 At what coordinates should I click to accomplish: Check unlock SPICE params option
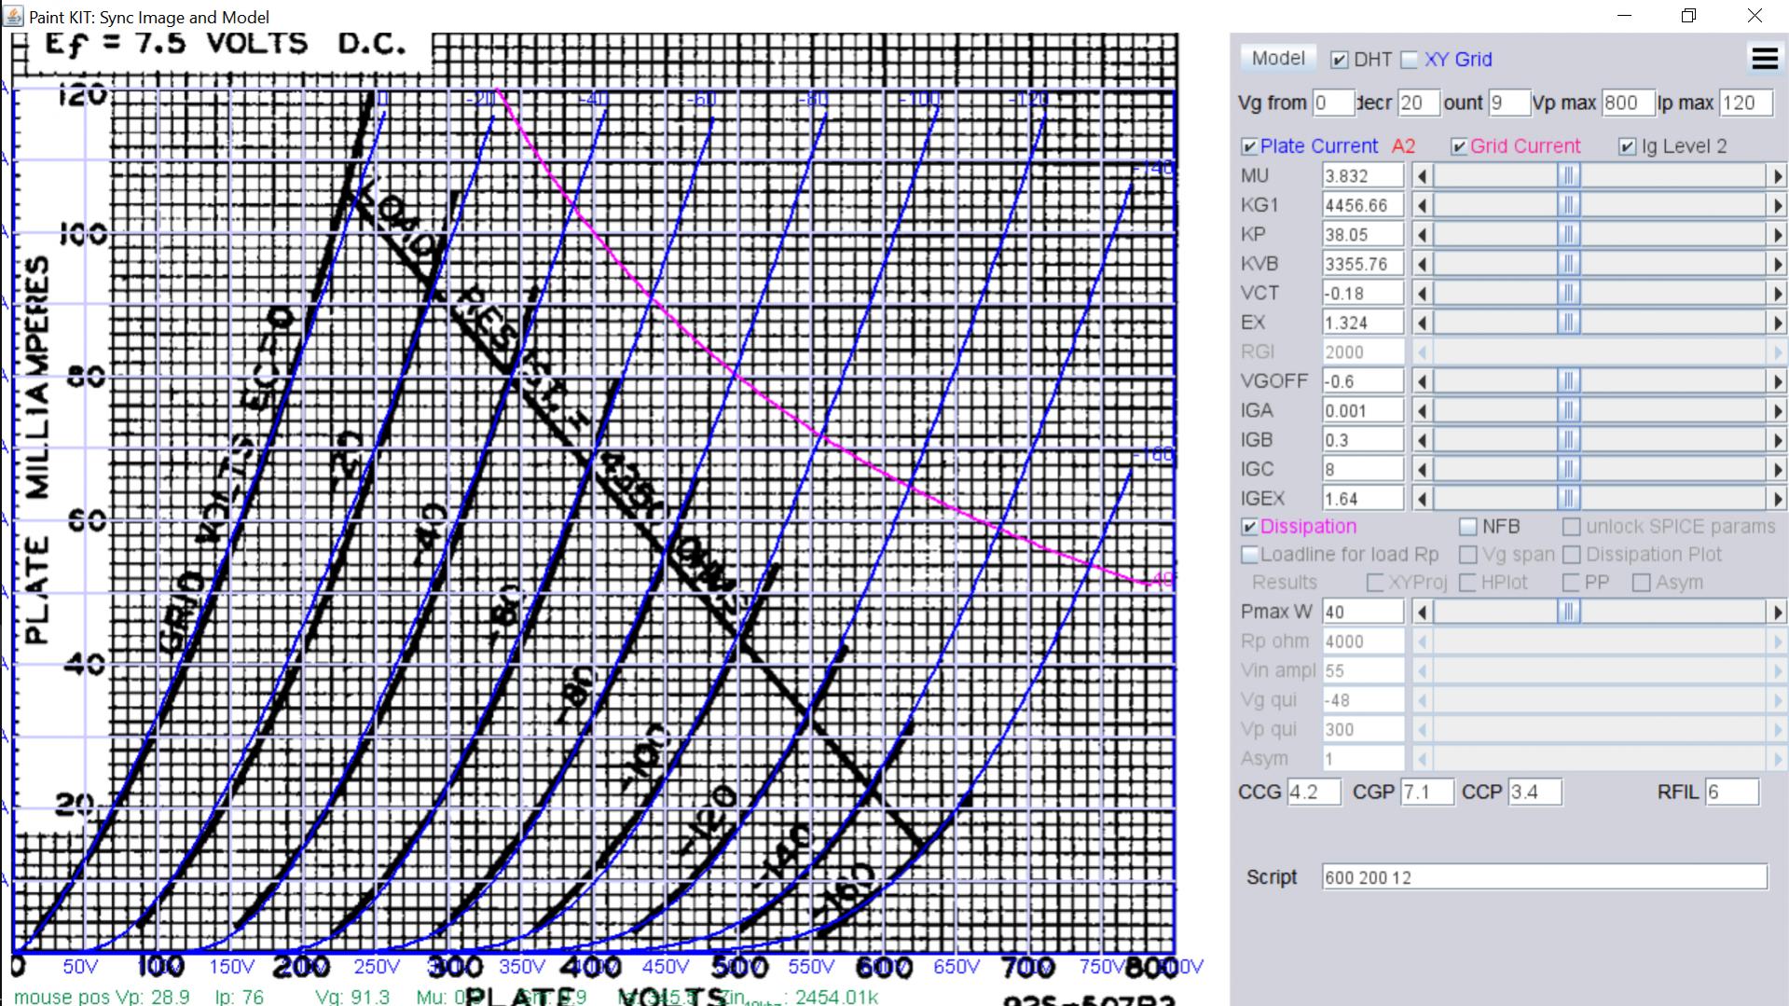click(1572, 527)
